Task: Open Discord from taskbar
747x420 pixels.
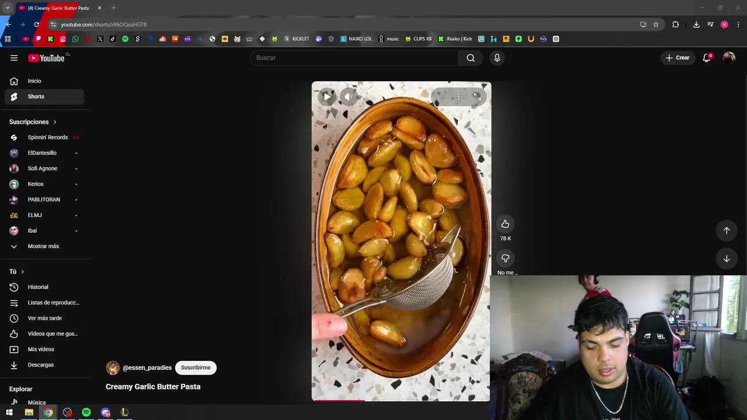Action: click(x=106, y=412)
